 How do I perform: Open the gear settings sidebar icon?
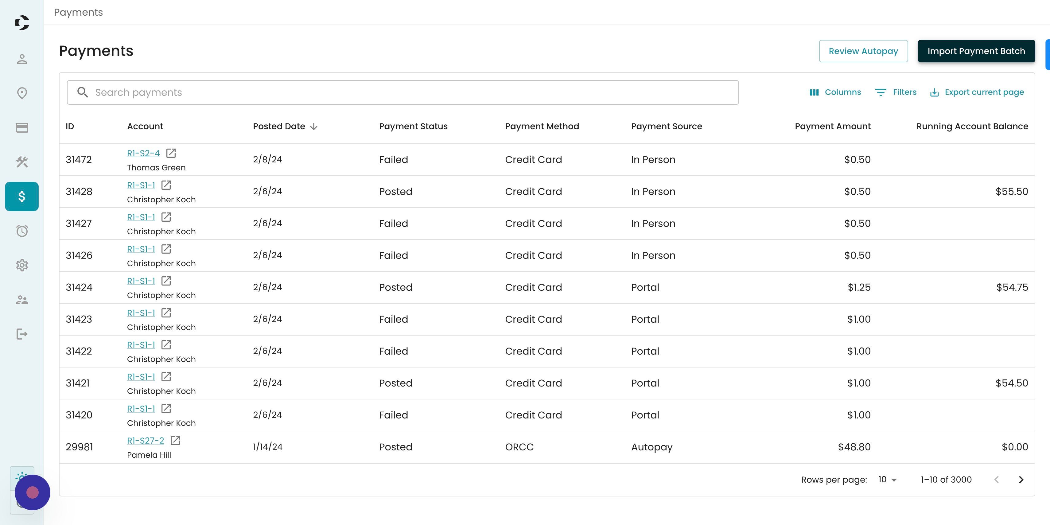point(22,265)
